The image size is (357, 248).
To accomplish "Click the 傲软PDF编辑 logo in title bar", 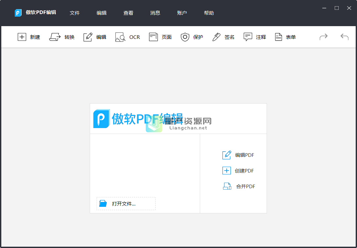I will click(x=18, y=13).
